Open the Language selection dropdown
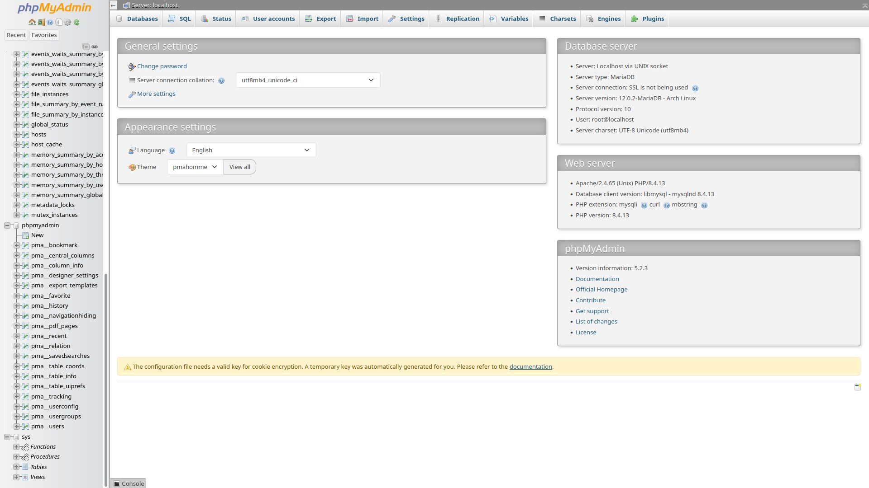This screenshot has height=488, width=869. (251, 150)
